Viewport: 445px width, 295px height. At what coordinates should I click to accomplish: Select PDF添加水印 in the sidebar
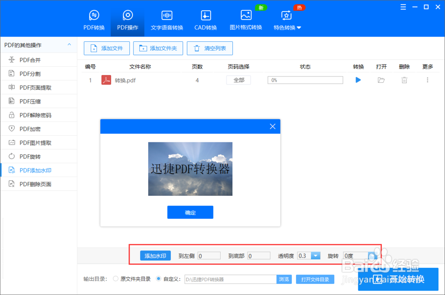click(x=39, y=170)
